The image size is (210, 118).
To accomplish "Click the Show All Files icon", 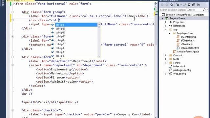I will pyautogui.click(x=198, y=5).
